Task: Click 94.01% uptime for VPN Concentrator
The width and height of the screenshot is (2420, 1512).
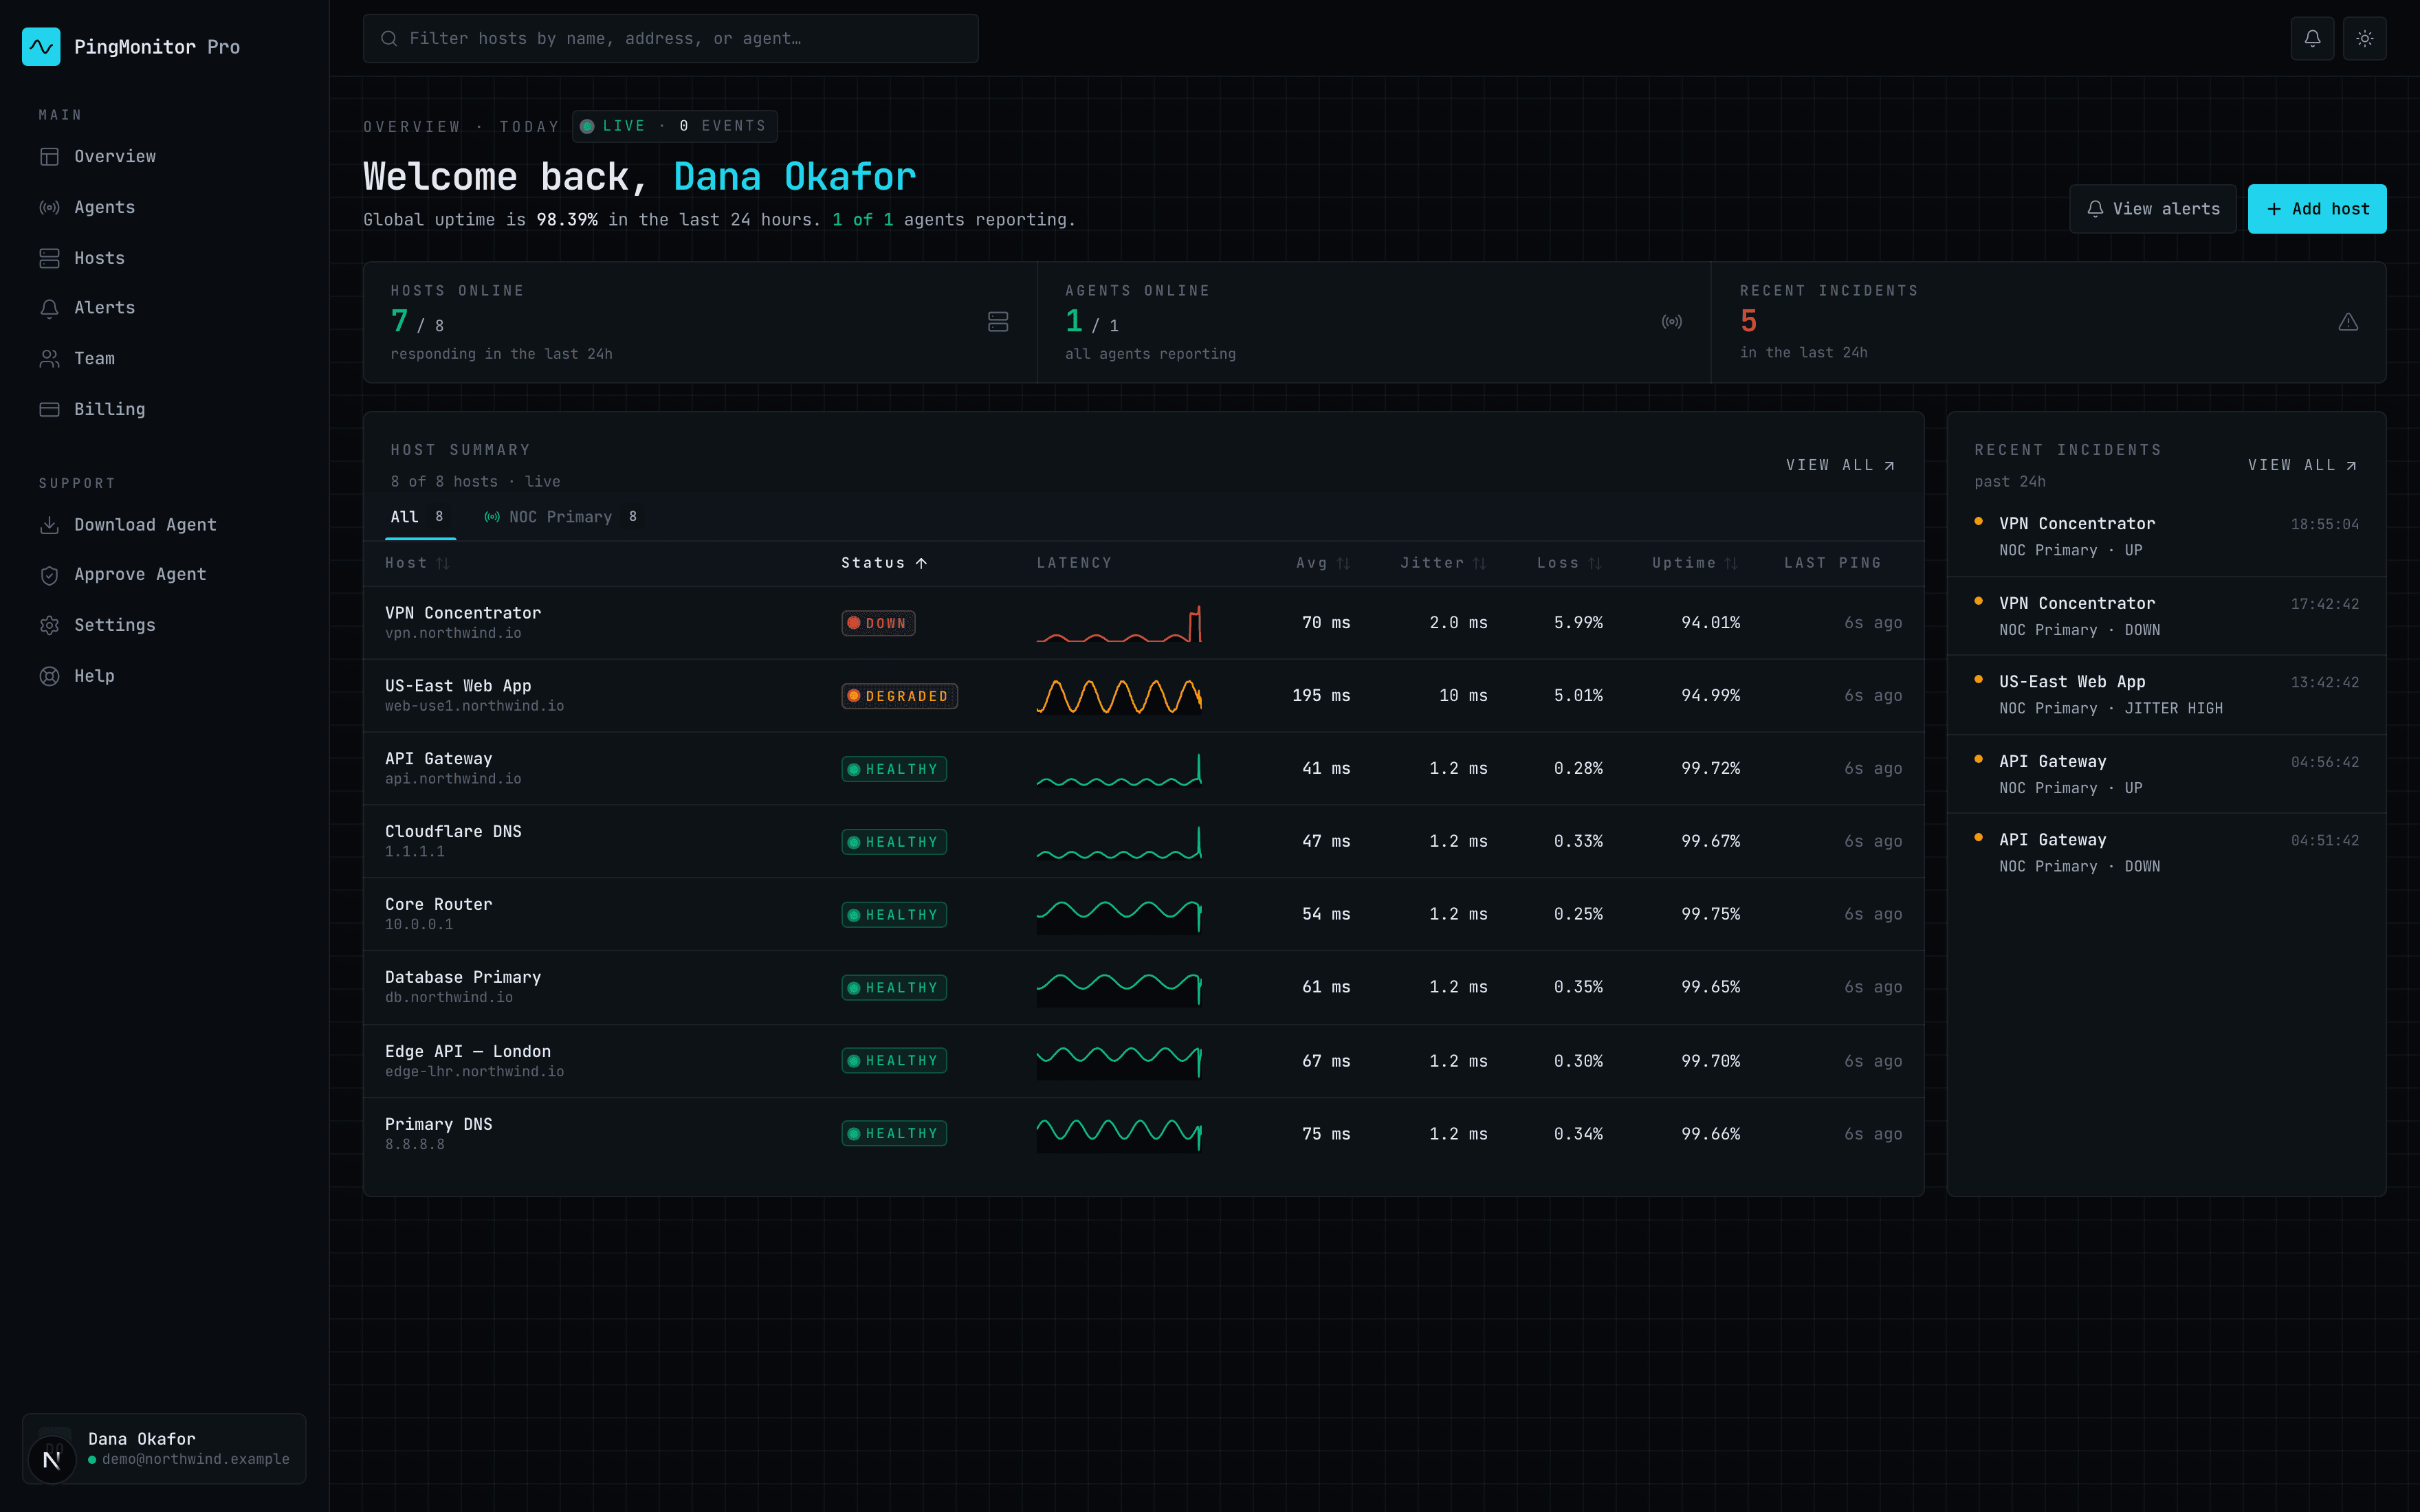Action: point(1710,622)
